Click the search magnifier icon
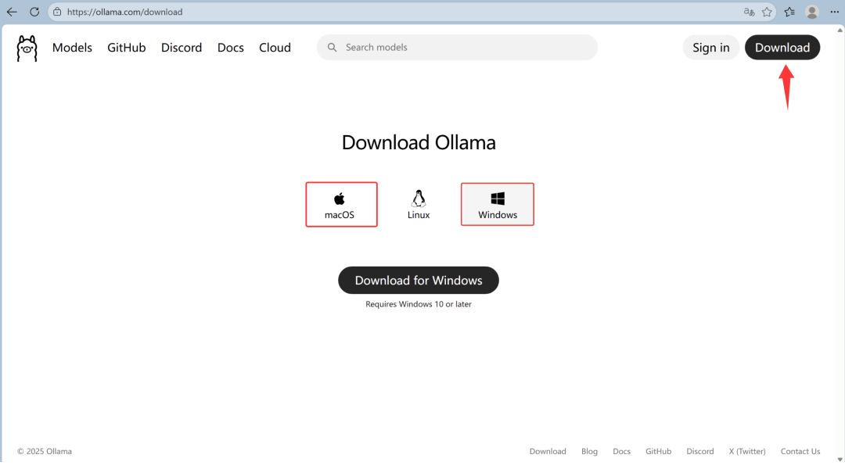The image size is (845, 476). pos(332,48)
